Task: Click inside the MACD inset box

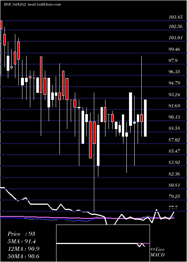Action: 103,243
